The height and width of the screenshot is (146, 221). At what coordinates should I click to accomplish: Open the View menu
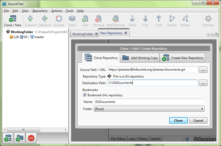(25, 11)
